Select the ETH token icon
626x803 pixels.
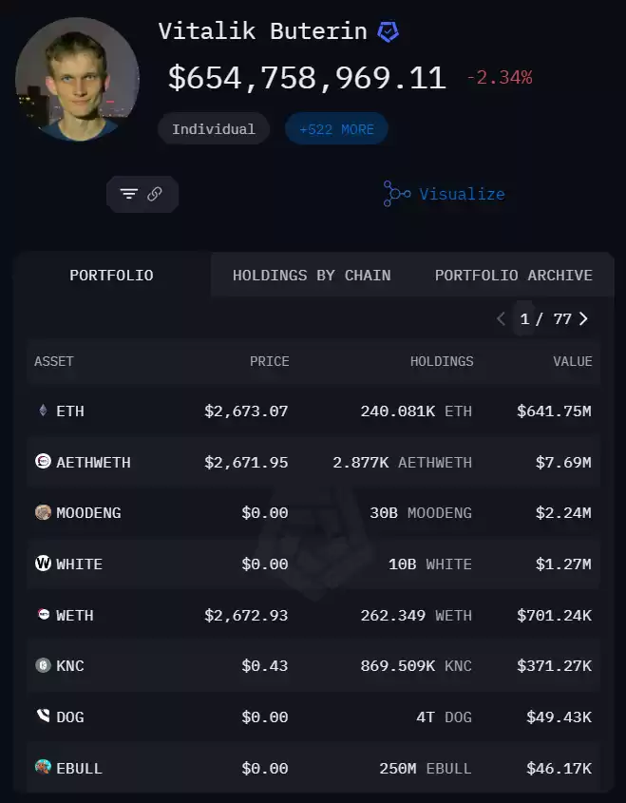[x=43, y=411]
